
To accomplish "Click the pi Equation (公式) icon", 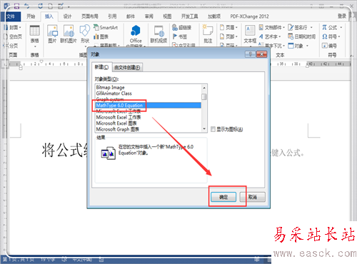I will click(324, 28).
